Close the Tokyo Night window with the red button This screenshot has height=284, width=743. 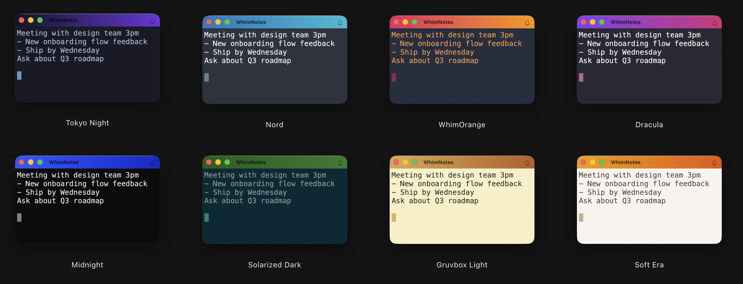22,20
